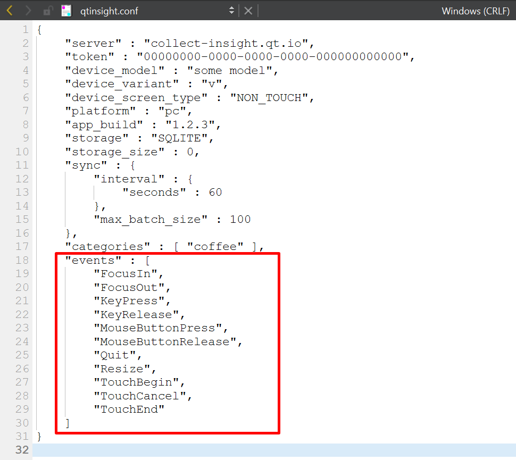Close the qtinsight.conf document
The width and height of the screenshot is (516, 460).
pos(248,10)
